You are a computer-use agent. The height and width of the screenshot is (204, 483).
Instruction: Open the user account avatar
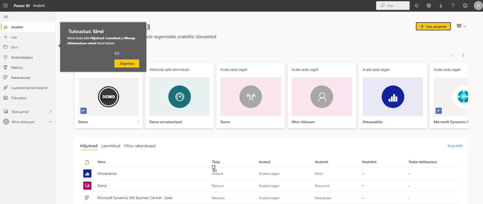tap(478, 6)
